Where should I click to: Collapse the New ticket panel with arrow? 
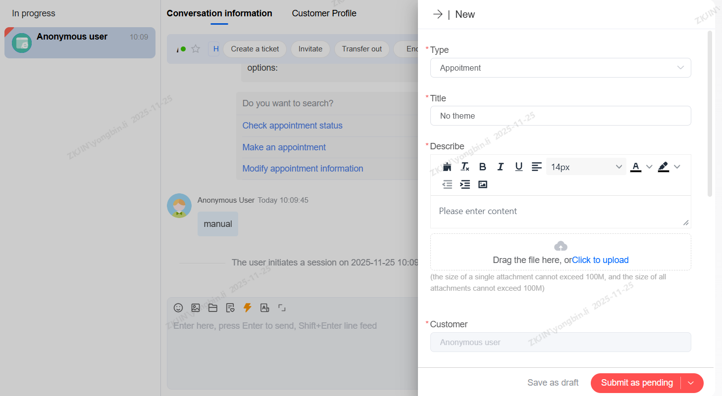[x=437, y=14]
